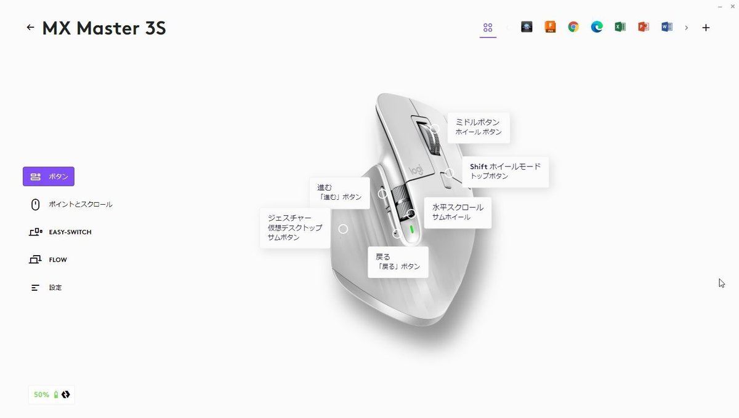This screenshot has height=418, width=739.
Task: Edit the ミドルボタン wheel button assignment
Action: point(479,127)
